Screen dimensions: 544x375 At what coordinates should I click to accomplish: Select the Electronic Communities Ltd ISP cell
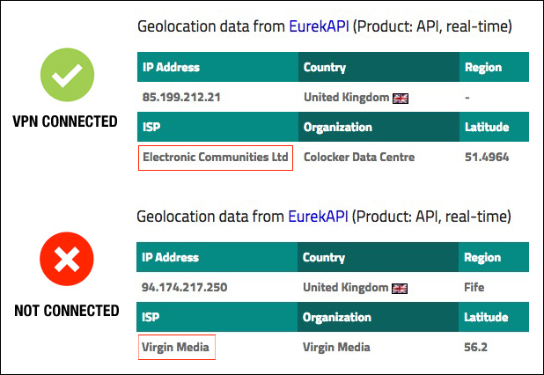tap(216, 158)
